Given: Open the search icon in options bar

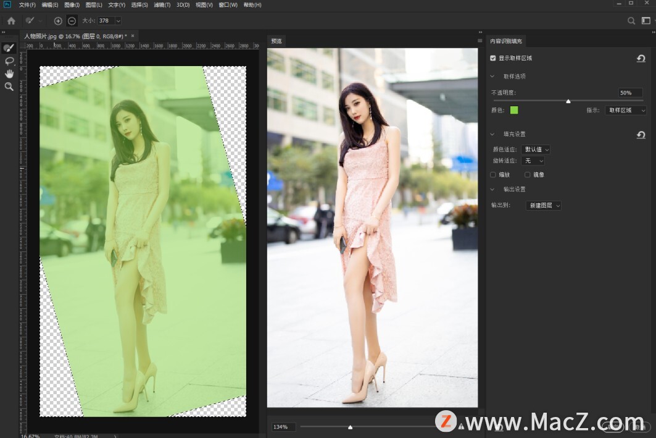Looking at the screenshot, I should [631, 20].
